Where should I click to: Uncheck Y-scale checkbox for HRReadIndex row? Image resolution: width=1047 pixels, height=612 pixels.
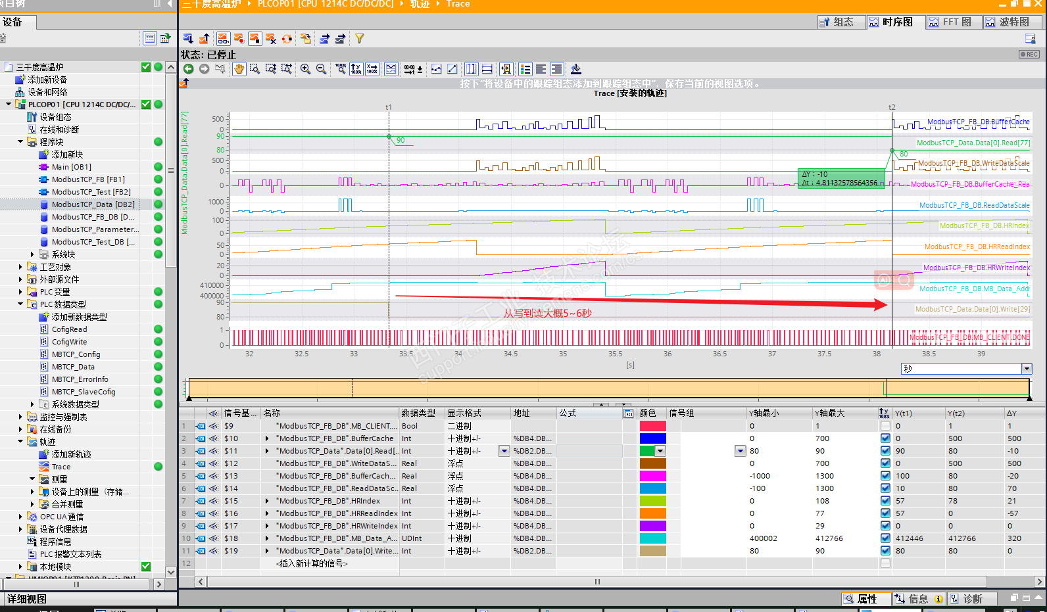point(885,513)
